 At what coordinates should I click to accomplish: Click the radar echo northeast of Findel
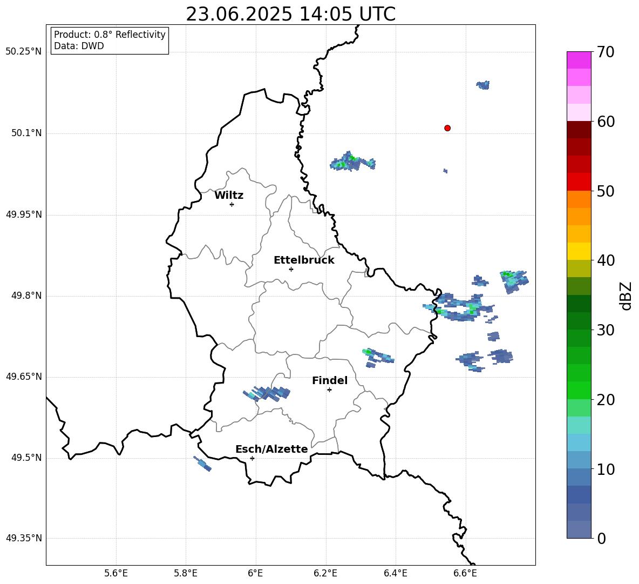point(378,357)
